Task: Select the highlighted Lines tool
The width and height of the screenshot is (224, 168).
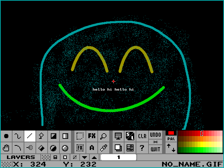Action: click(x=30, y=136)
